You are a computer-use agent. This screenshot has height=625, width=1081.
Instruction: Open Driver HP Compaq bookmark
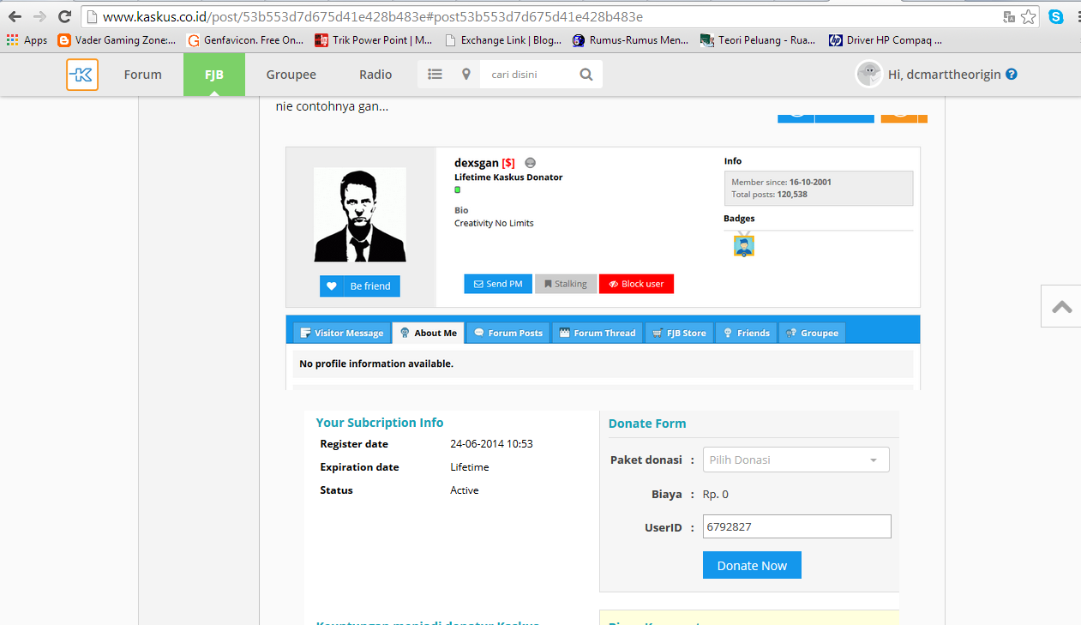(x=886, y=39)
